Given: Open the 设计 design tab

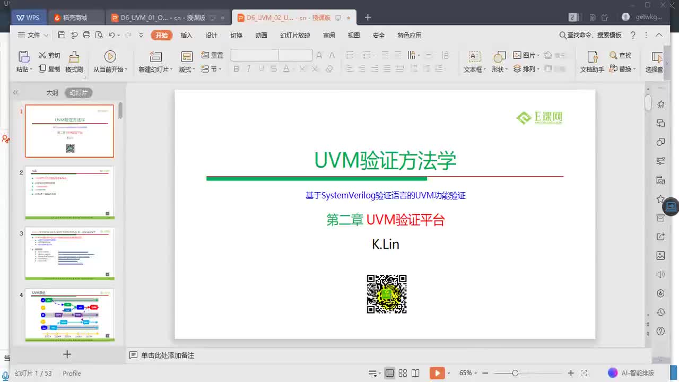Looking at the screenshot, I should tap(211, 36).
